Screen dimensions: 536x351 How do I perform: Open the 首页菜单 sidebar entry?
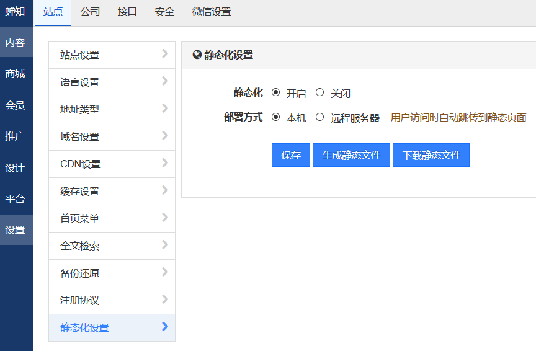coord(79,219)
